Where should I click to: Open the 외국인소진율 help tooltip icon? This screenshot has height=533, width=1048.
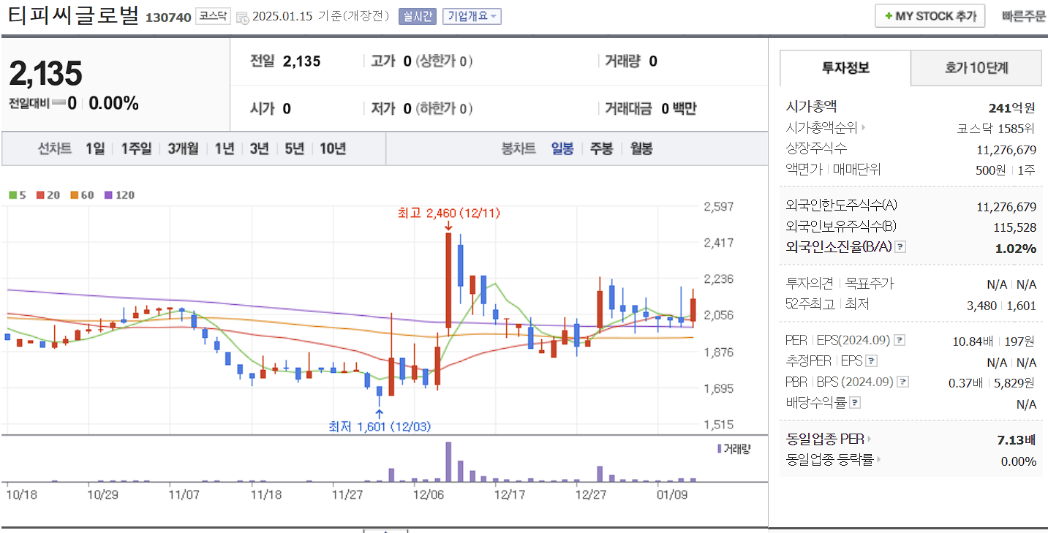pyautogui.click(x=900, y=247)
